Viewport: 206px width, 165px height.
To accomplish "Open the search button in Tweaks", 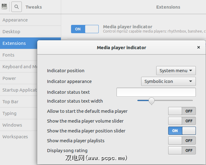I will click(17, 6).
